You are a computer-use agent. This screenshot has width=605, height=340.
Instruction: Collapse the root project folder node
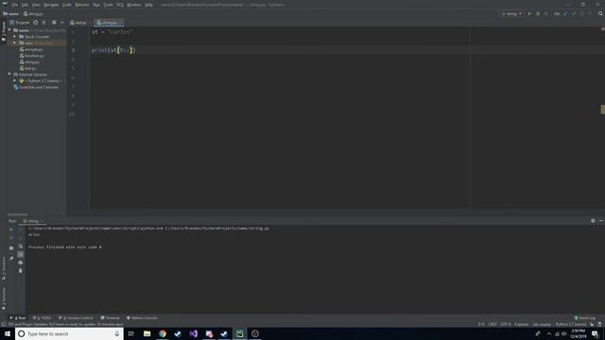click(9, 30)
